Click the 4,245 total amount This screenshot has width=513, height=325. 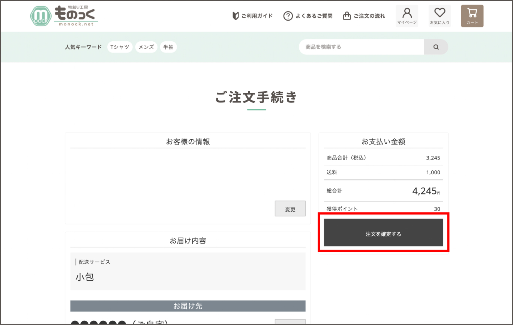click(424, 191)
